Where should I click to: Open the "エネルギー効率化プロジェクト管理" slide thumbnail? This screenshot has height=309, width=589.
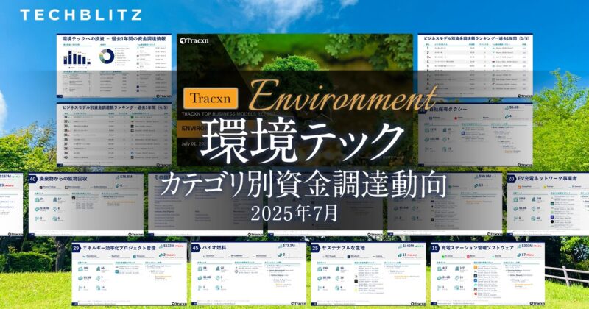click(x=130, y=274)
